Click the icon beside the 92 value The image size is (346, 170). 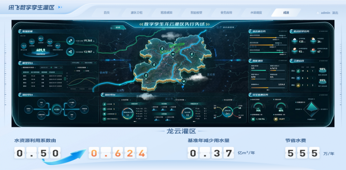tap(294, 51)
